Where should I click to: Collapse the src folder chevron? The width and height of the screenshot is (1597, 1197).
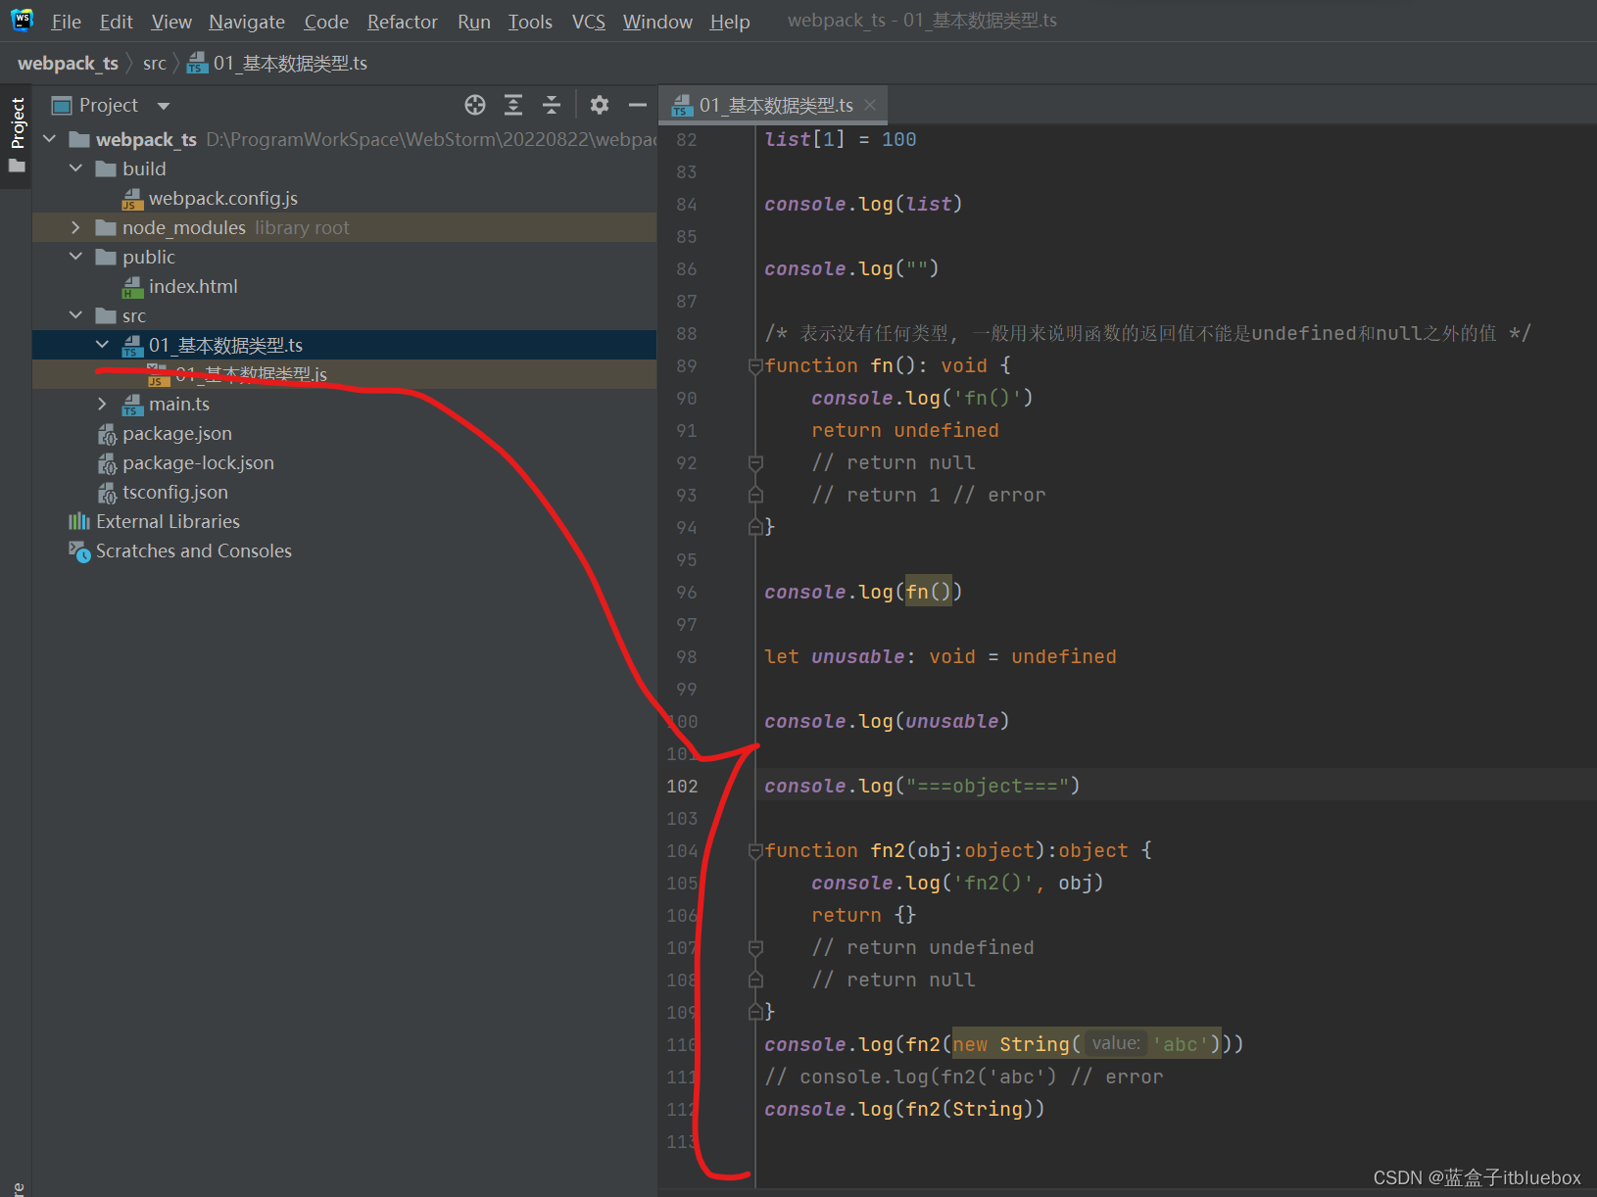(x=76, y=315)
